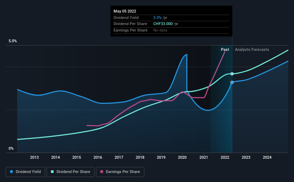Image resolution: width=294 pixels, height=182 pixels.
Task: Select the 2013 x-axis year label
Action: pyautogui.click(x=34, y=157)
